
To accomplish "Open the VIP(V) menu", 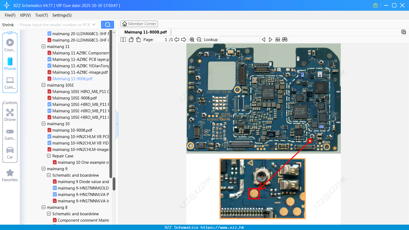I will tap(25, 15).
